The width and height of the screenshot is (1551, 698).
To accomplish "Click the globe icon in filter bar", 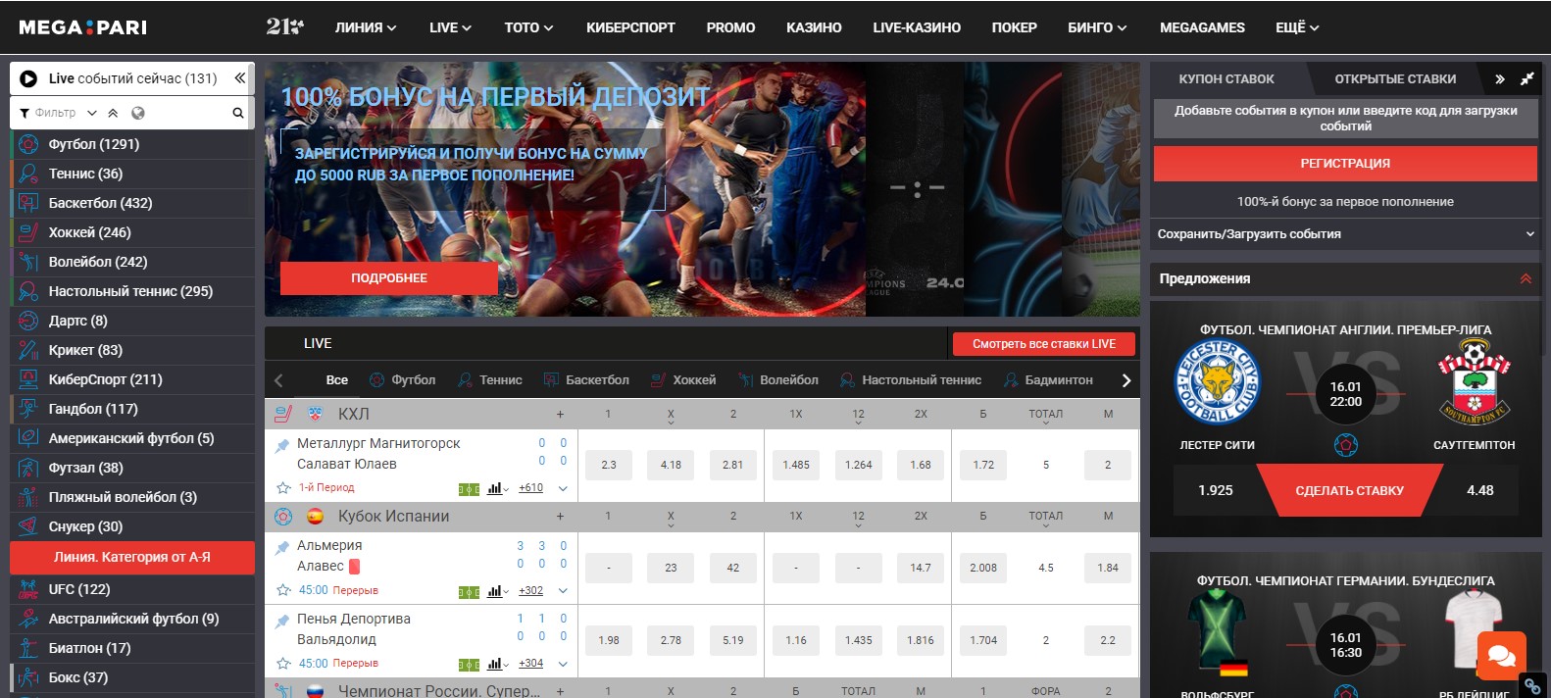I will click(x=138, y=113).
